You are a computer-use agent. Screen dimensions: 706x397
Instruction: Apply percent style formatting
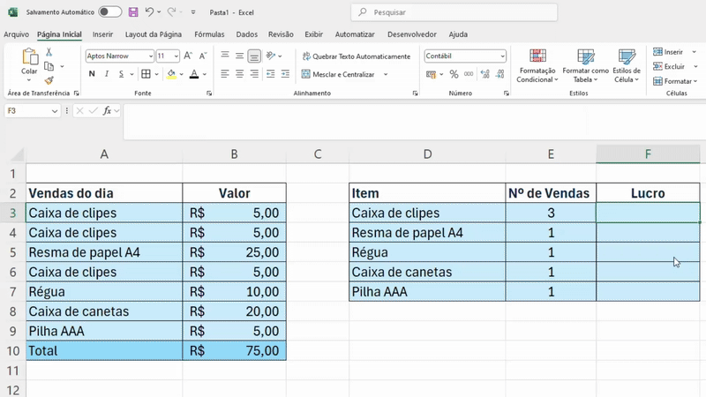[454, 74]
